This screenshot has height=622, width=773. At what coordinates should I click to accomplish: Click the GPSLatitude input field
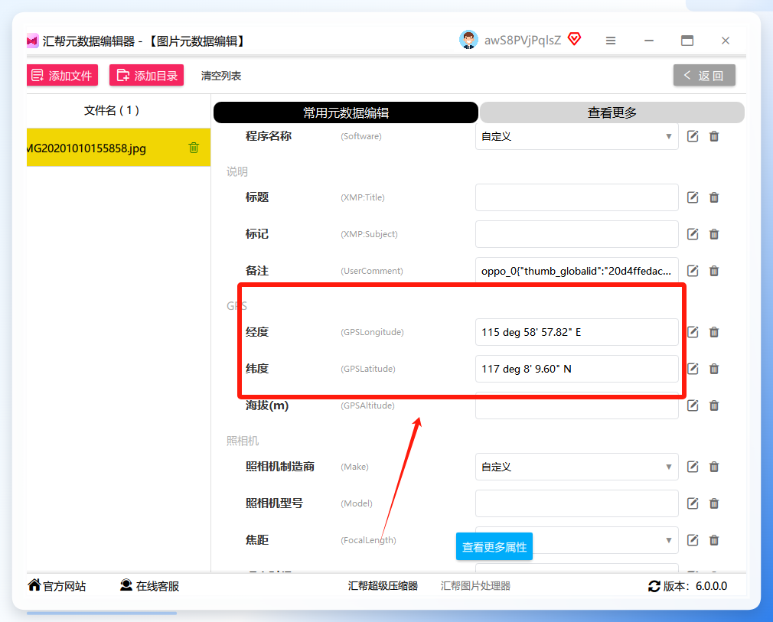(577, 369)
